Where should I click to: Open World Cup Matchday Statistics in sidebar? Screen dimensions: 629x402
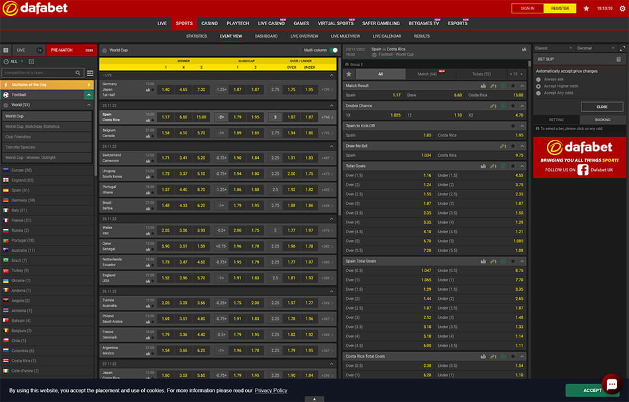(x=46, y=126)
